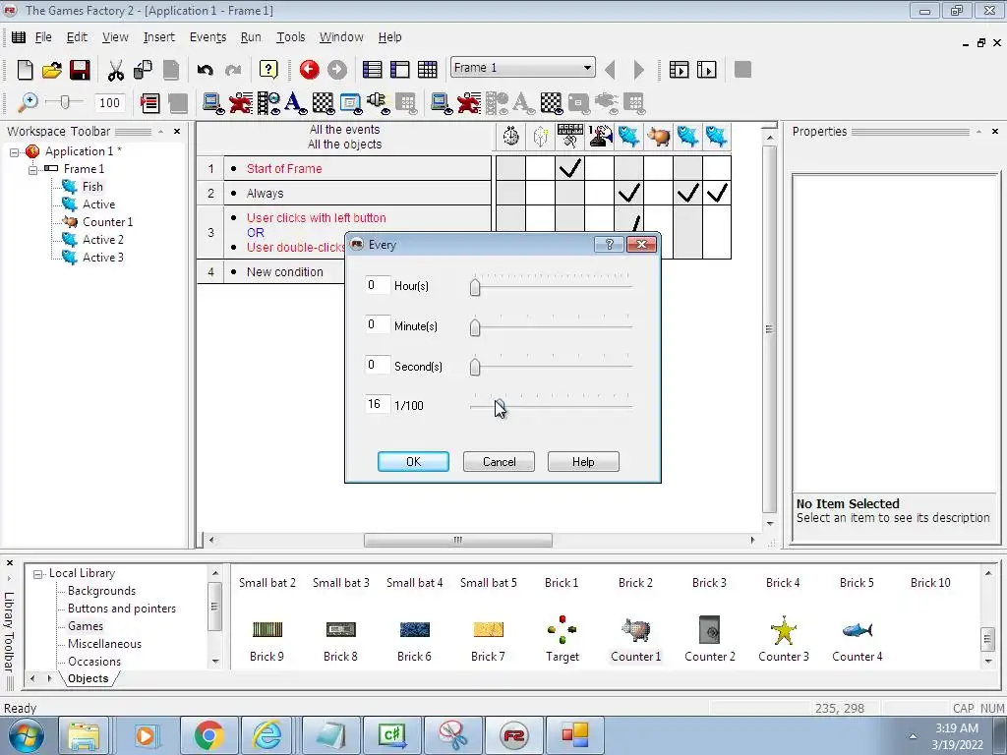Go to the next frame arrow

[x=638, y=70]
